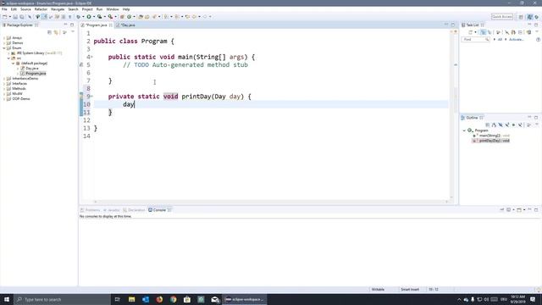Open the Run menu
542x305 pixels.
(x=100, y=9)
